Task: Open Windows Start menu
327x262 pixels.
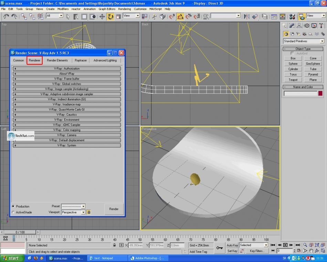Action: coord(11,258)
